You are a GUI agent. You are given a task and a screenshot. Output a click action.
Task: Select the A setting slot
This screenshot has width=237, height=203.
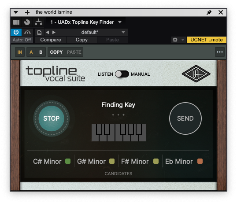tap(31, 52)
